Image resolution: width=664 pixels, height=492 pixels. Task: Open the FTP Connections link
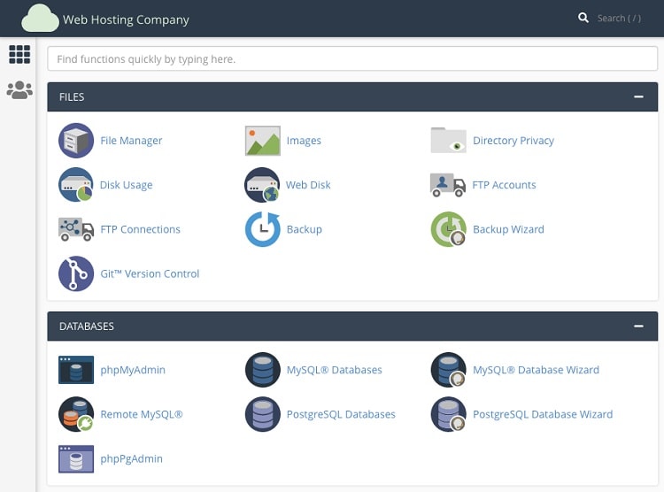(x=140, y=229)
